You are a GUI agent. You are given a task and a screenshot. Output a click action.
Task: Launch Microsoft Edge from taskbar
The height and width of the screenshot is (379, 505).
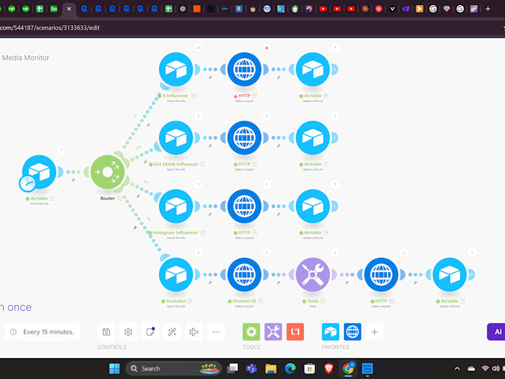tap(290, 368)
